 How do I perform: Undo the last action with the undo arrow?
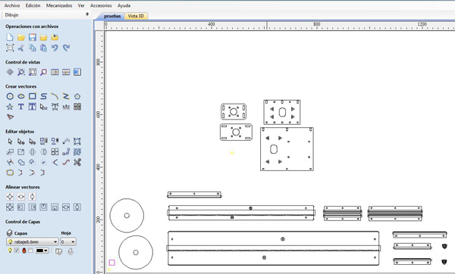pos(55,48)
